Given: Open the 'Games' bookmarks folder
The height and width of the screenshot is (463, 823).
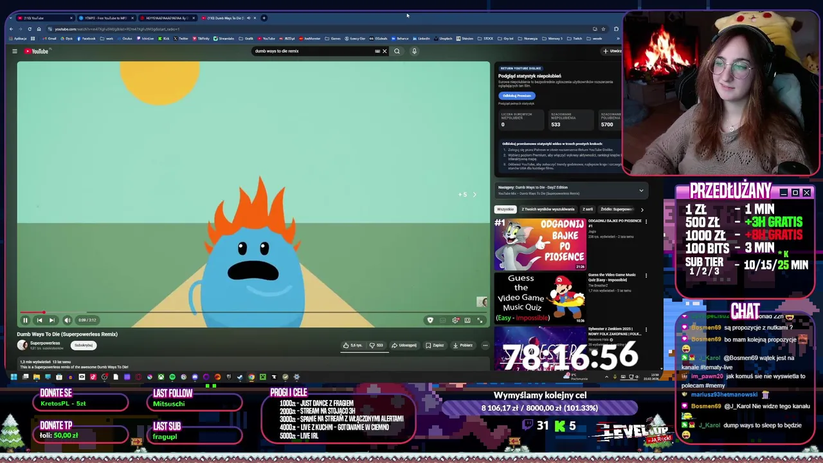Looking at the screenshot, I should (332, 39).
